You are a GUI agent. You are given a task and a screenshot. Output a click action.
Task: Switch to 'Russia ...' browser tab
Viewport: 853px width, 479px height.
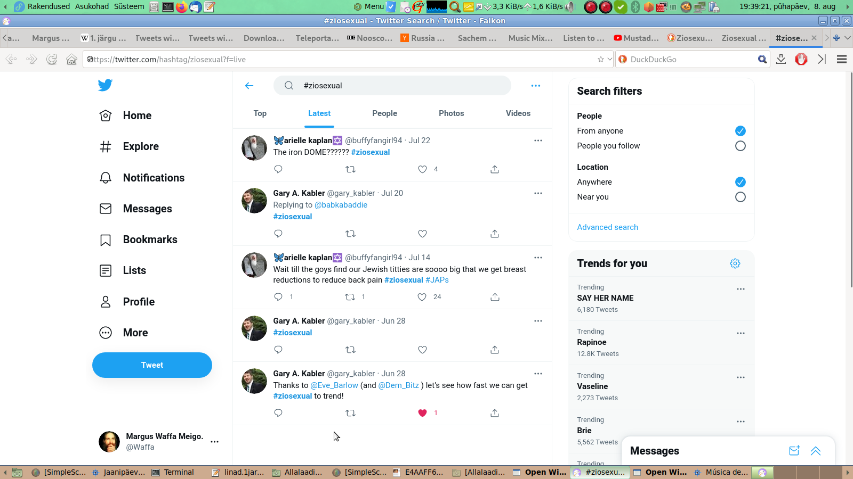(423, 38)
